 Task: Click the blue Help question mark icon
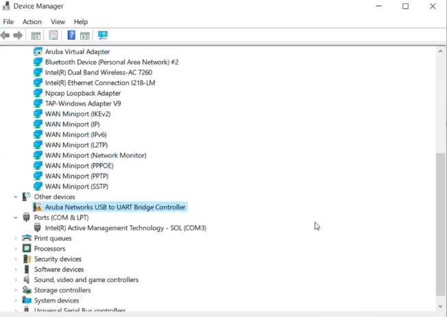pos(71,36)
